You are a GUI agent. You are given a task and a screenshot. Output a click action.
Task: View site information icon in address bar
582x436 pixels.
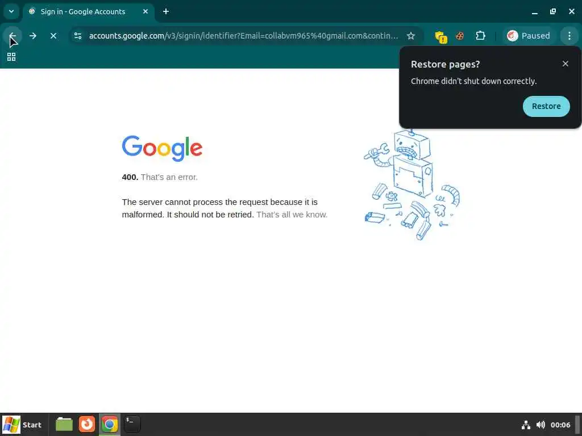point(78,36)
